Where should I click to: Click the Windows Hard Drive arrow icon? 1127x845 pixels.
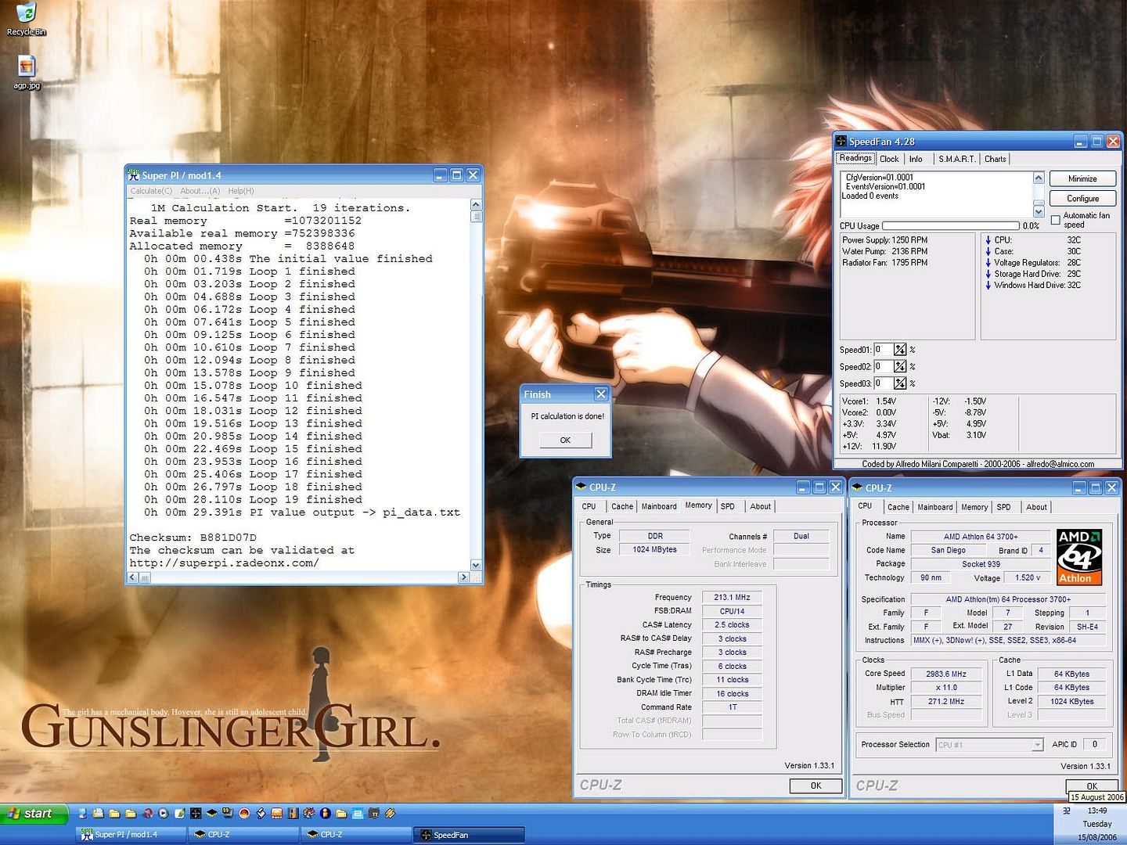click(988, 285)
